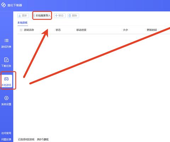Viewport: 170px width, 142px height.
Task: Toggle the select-all checkbox beside 游戏名称
Action: (21, 30)
